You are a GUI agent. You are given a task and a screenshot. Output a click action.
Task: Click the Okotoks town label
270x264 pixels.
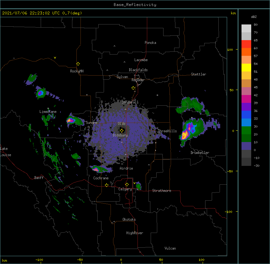click(x=129, y=219)
